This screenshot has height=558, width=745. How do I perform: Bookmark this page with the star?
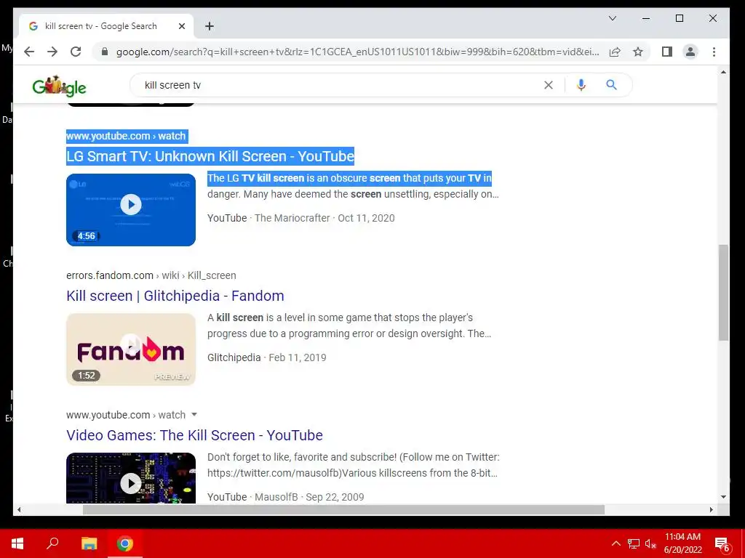tap(638, 52)
